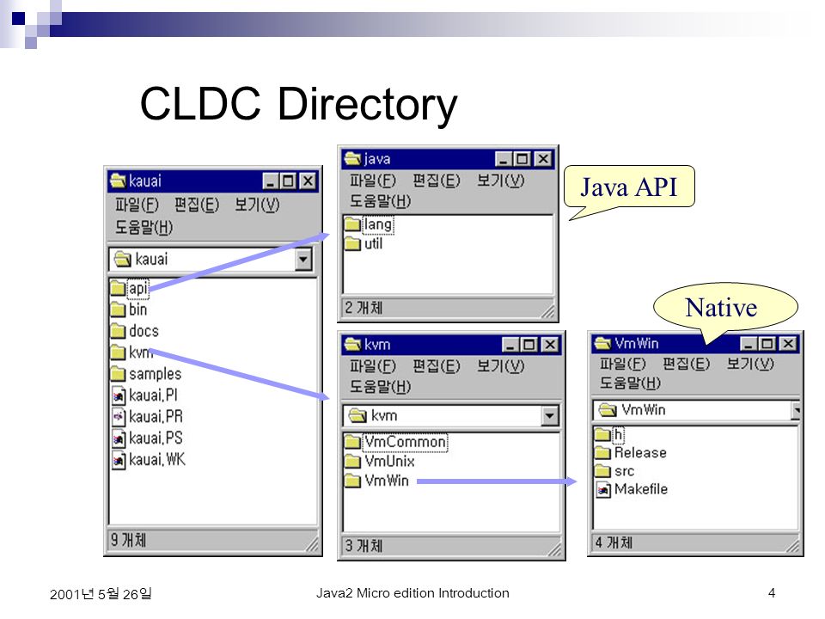825x619 pixels.
Task: Click the kauai window title bar folder icon
Action: (x=118, y=181)
